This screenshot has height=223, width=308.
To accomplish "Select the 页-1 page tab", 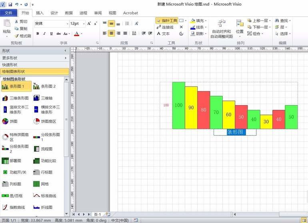I will (x=98, y=215).
